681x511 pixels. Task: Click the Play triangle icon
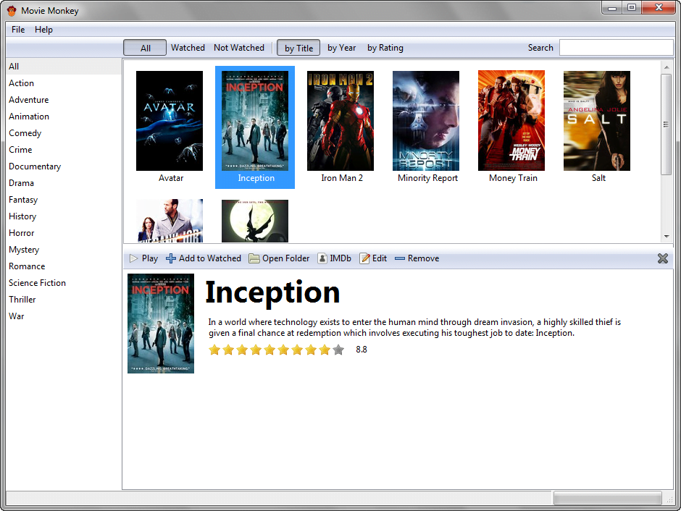tap(134, 258)
